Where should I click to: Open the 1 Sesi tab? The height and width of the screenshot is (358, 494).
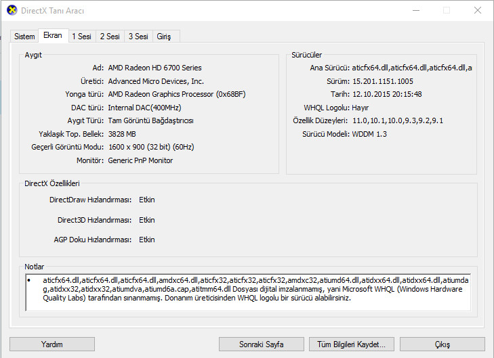(81, 37)
